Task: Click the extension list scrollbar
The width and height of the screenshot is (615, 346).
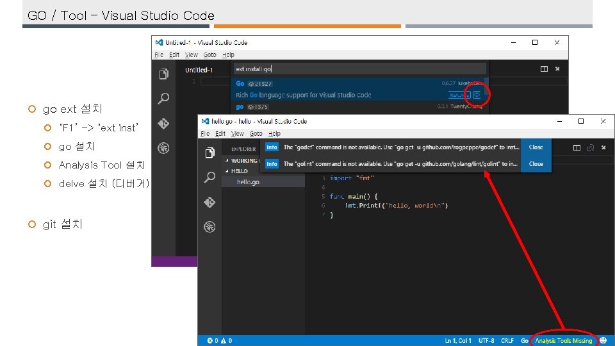Action: (487, 86)
